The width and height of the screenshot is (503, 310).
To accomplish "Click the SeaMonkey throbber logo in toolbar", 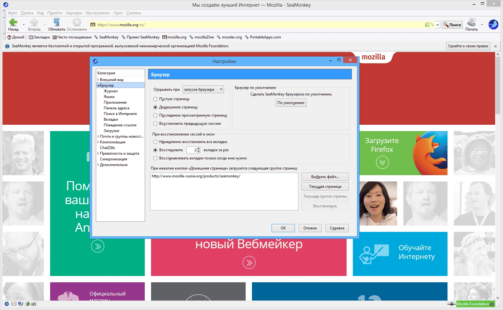I will coord(493,24).
